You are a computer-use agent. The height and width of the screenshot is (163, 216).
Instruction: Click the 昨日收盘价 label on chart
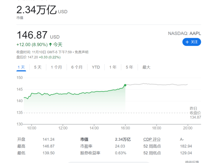coord(195,110)
